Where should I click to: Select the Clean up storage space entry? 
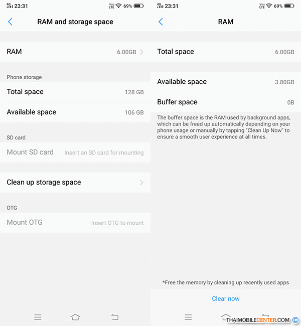tap(75, 183)
